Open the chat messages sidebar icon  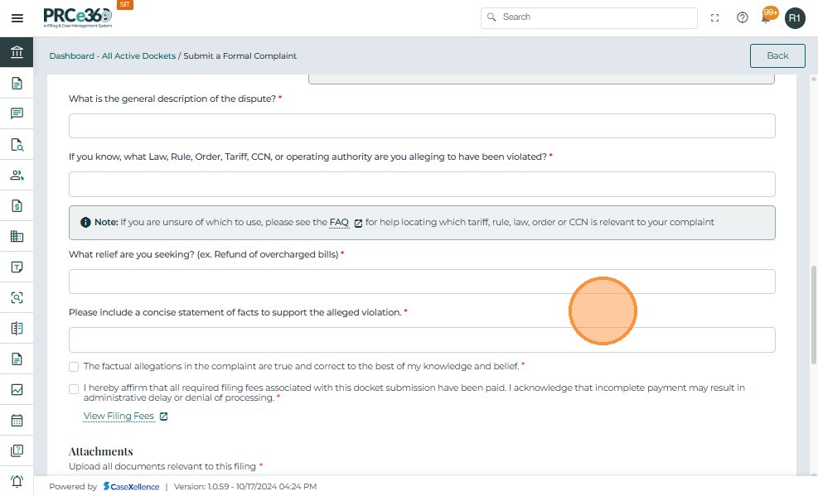17,113
